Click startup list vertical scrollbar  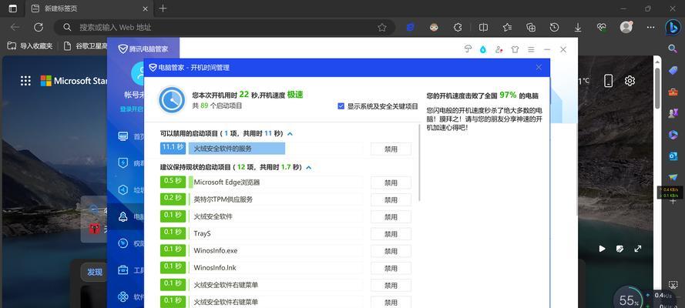click(419, 162)
